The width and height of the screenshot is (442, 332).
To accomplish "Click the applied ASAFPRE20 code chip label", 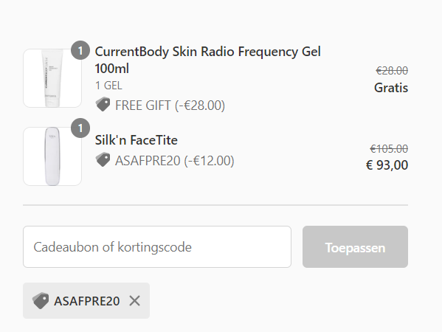I will tap(87, 301).
